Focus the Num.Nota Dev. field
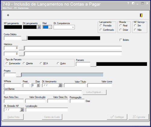This screenshot has height=127, width=151. point(14,101)
